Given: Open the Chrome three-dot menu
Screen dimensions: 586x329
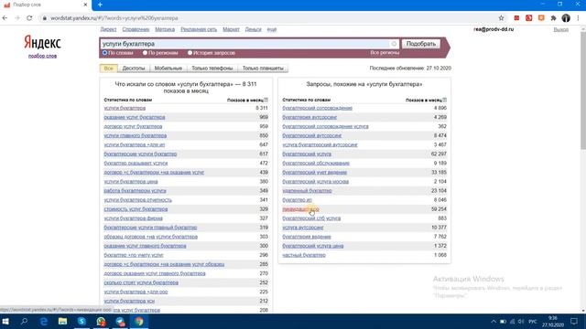Looking at the screenshot, I should pos(578,18).
